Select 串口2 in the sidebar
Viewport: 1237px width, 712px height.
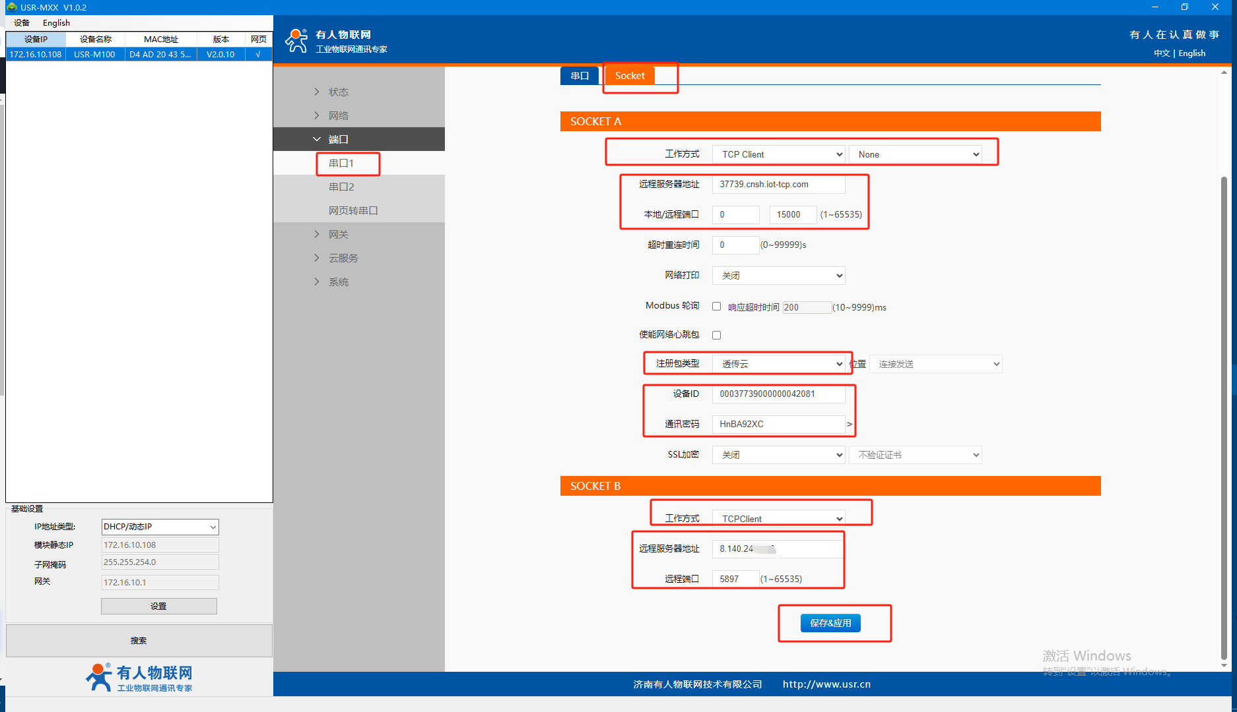point(341,187)
